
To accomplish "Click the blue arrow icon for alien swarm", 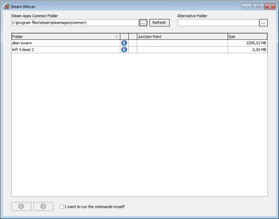I will (124, 43).
